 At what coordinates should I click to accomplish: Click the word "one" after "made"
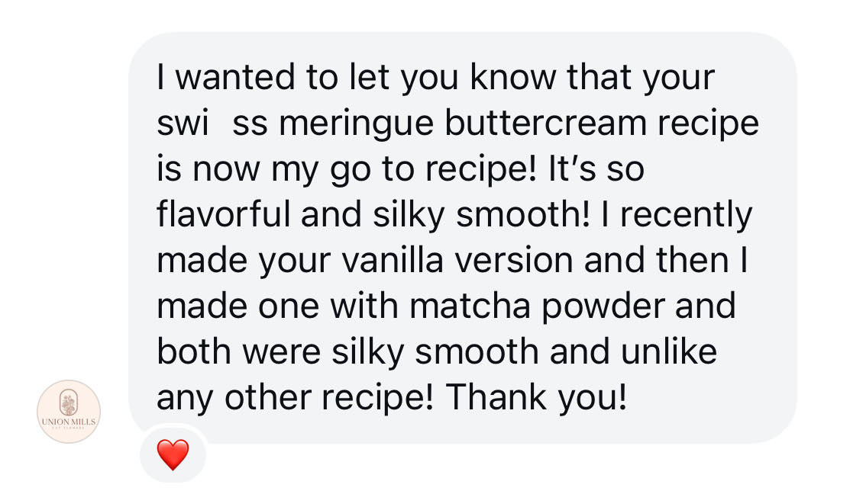[289, 308]
